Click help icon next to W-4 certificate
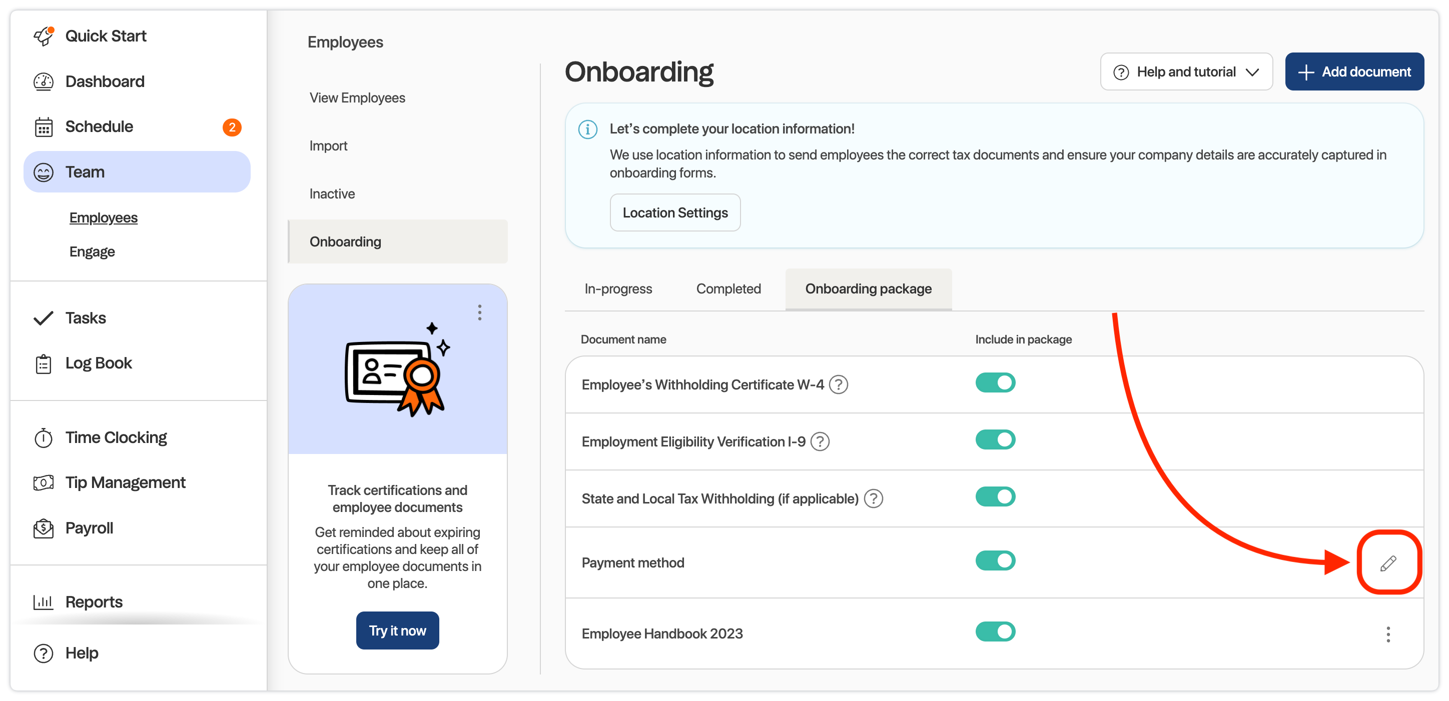This screenshot has height=701, width=1449. [x=838, y=384]
